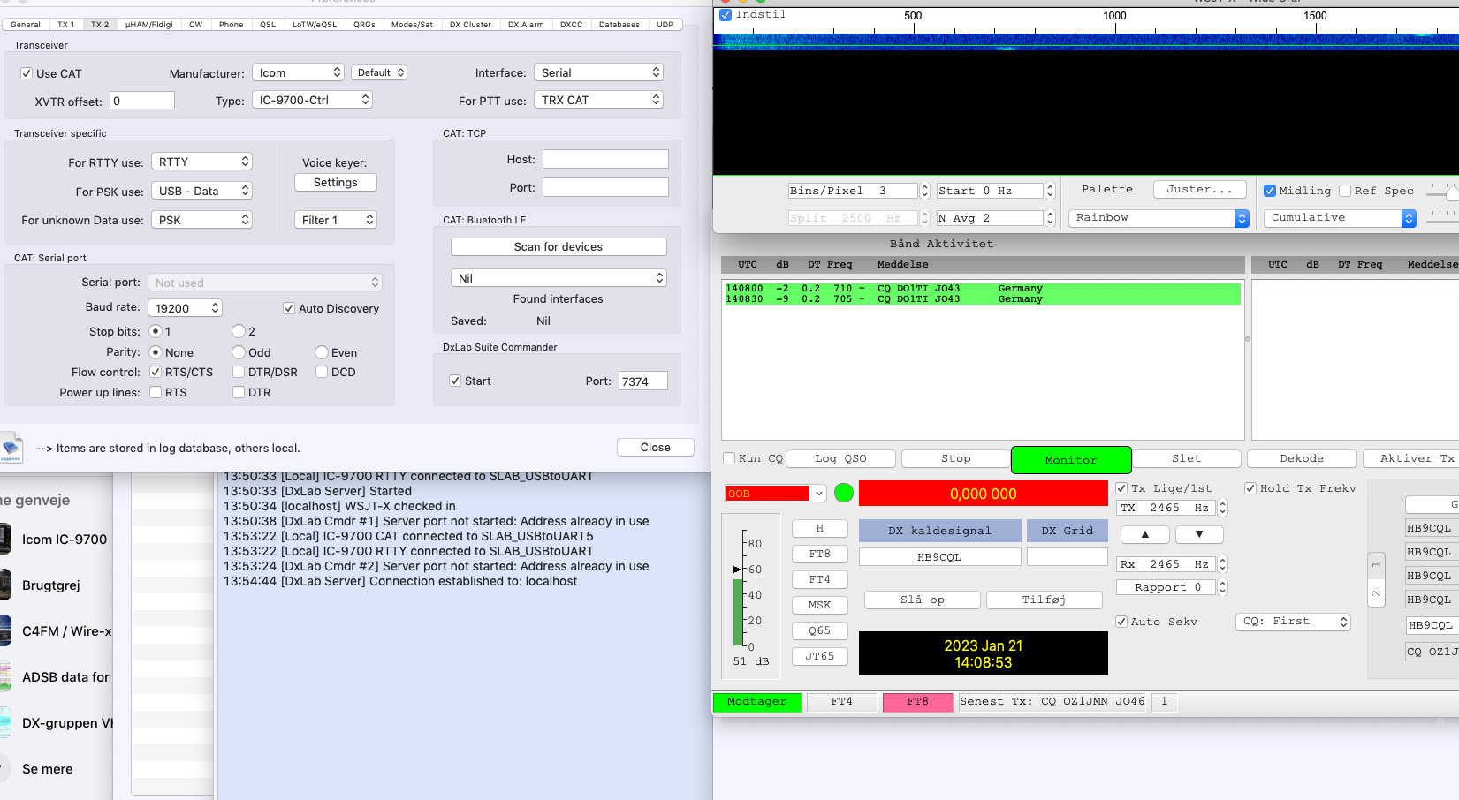Click Icom IC-9700 in the sidebar
The width and height of the screenshot is (1459, 800).
pos(64,540)
